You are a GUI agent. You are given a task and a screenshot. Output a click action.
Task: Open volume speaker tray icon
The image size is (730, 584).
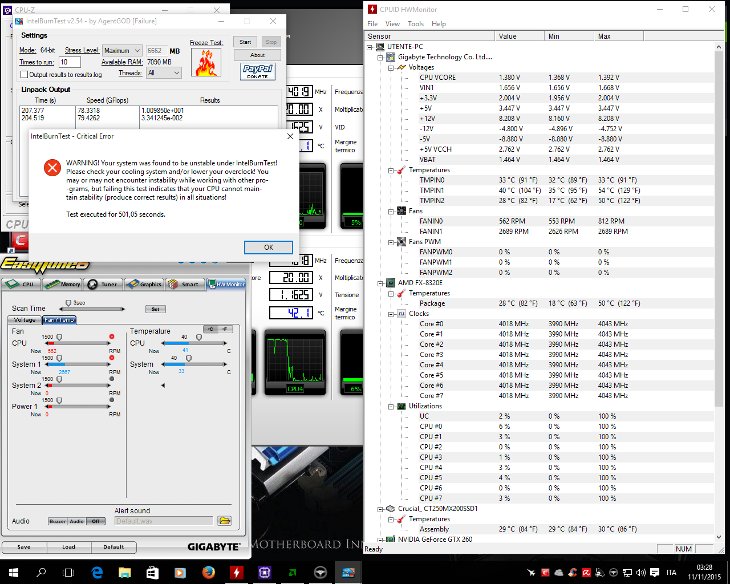tap(640, 573)
